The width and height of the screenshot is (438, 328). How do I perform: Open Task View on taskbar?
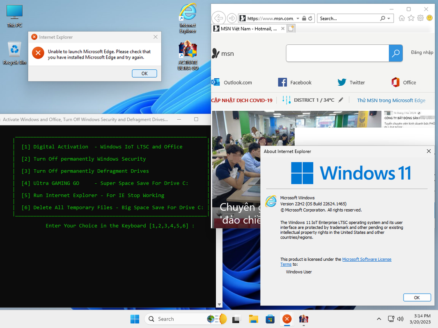[x=236, y=319]
